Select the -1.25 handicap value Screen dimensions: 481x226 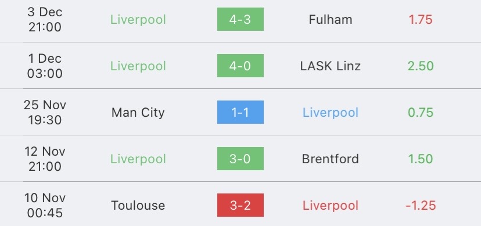(x=421, y=206)
